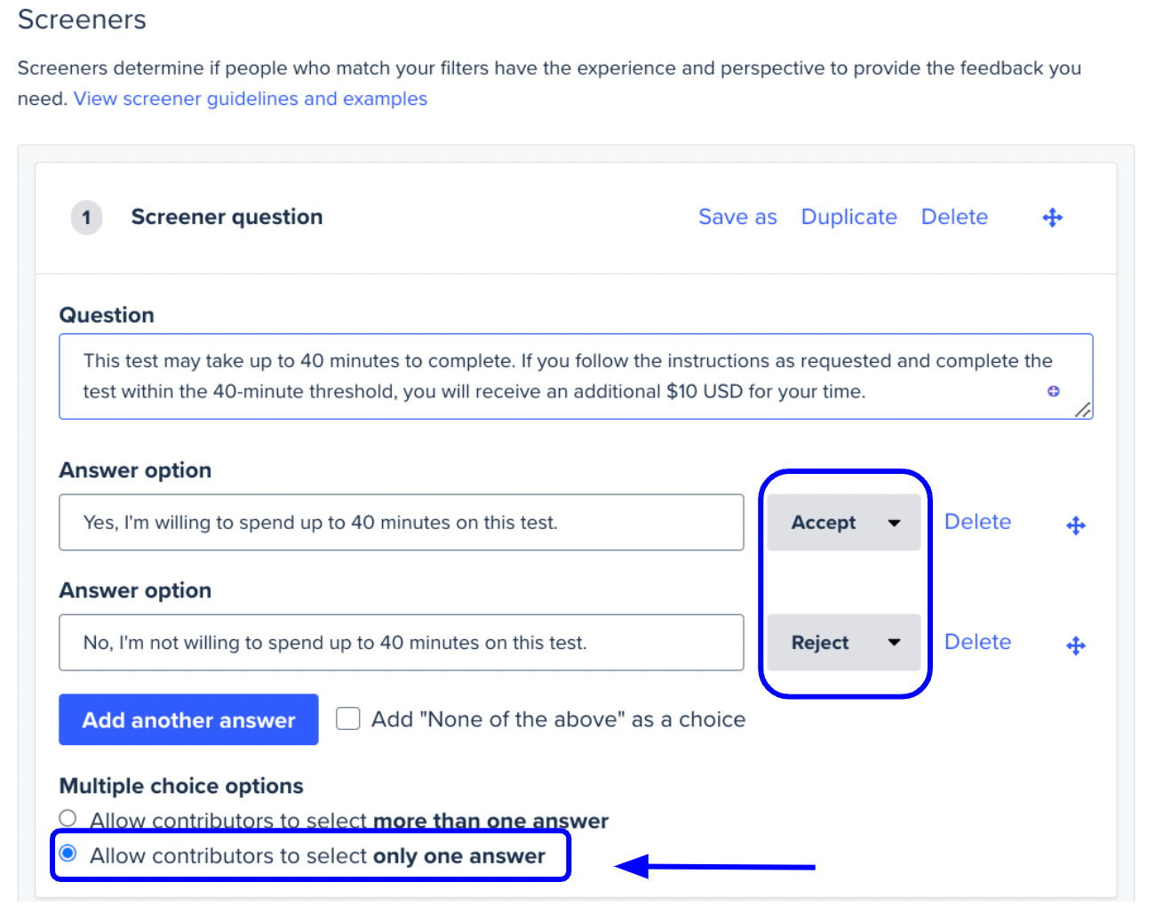Click the second answer option text field
The image size is (1155, 914).
[x=400, y=643]
